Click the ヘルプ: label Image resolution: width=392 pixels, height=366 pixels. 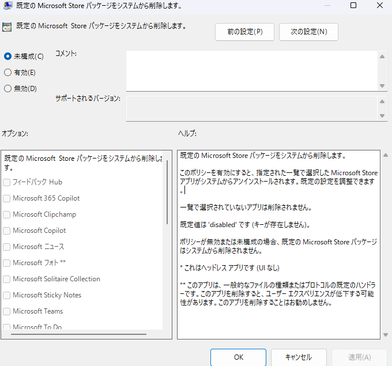187,134
